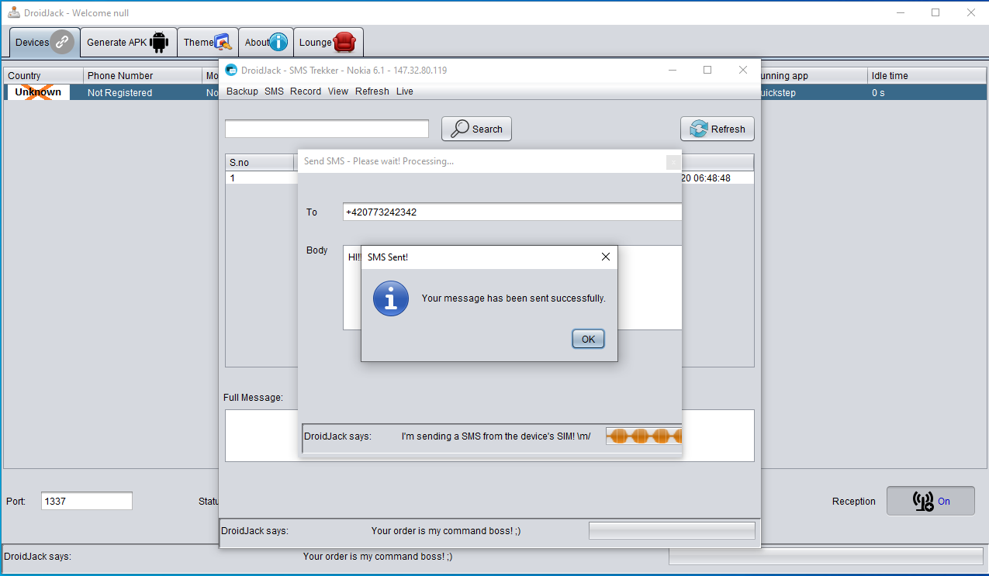Click status message text in main window status bar
The width and height of the screenshot is (989, 576).
(378, 557)
